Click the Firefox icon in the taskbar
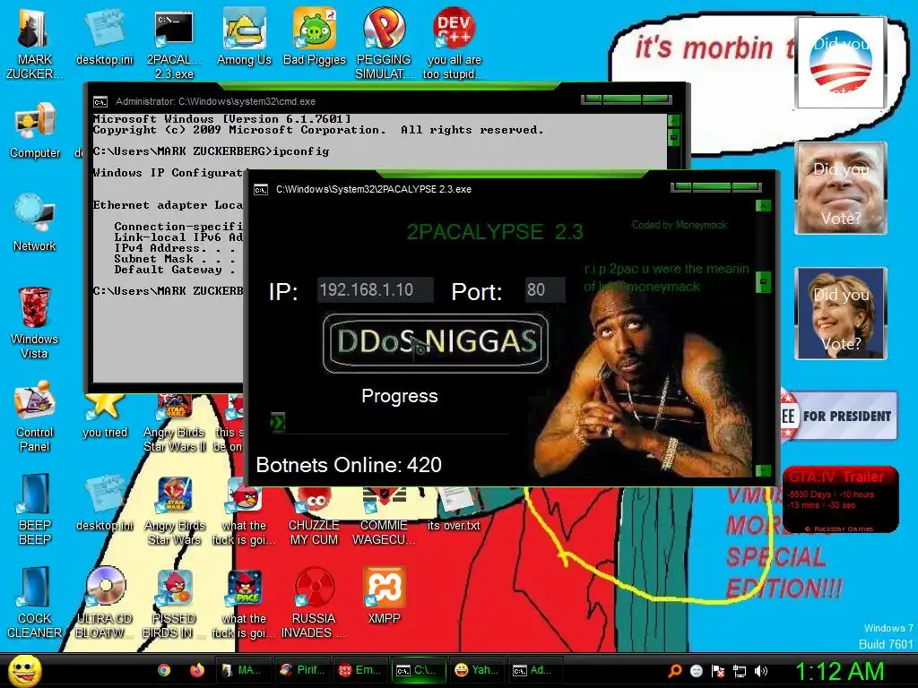Screen dimensions: 918x688 (x=197, y=670)
